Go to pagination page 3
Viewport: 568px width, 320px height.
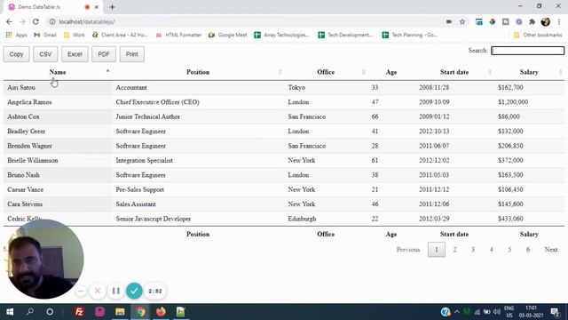(473, 250)
